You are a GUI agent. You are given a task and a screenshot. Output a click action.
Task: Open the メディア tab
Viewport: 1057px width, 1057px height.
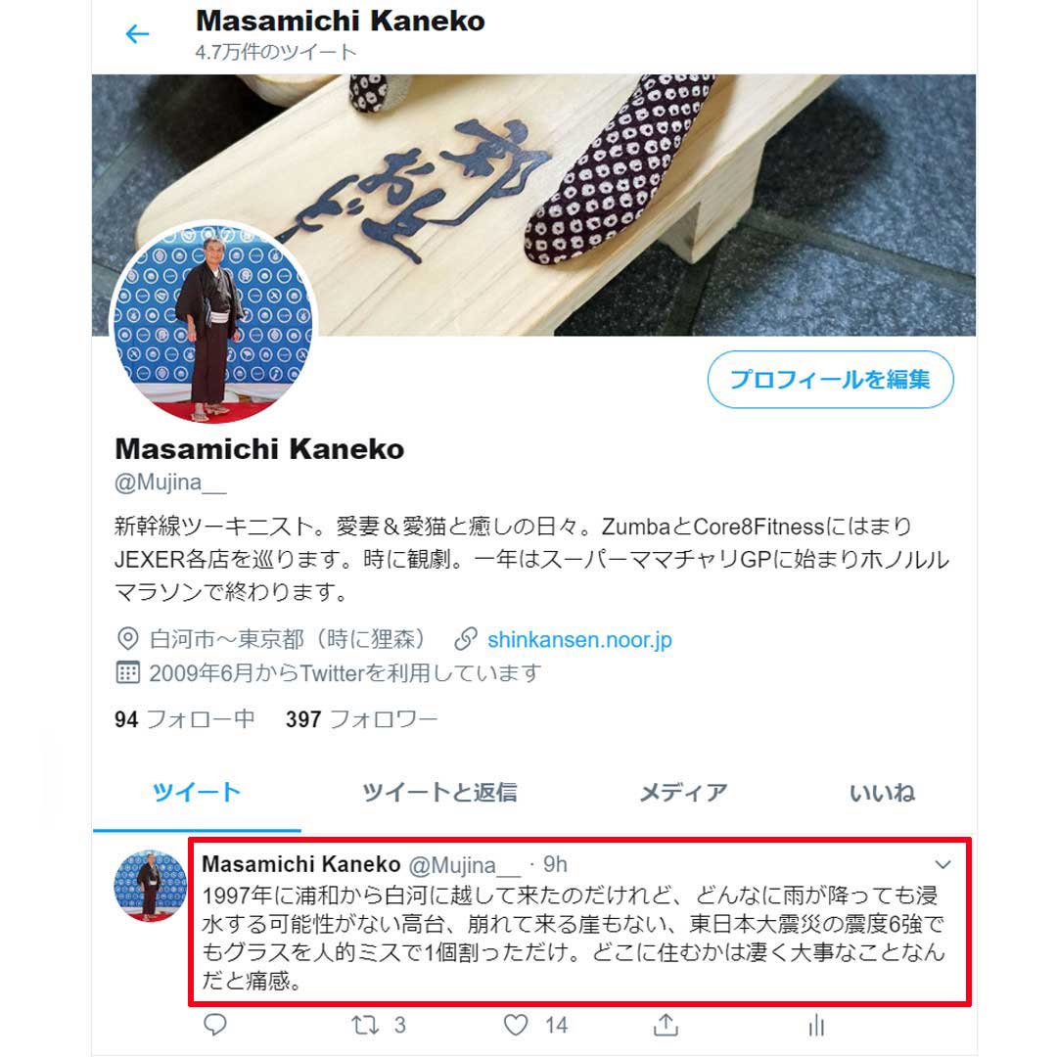(x=683, y=792)
